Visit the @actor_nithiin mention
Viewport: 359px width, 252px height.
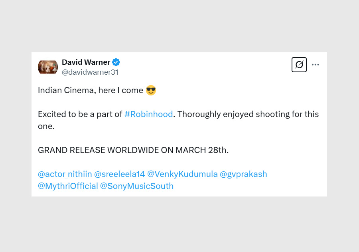pyautogui.click(x=65, y=174)
